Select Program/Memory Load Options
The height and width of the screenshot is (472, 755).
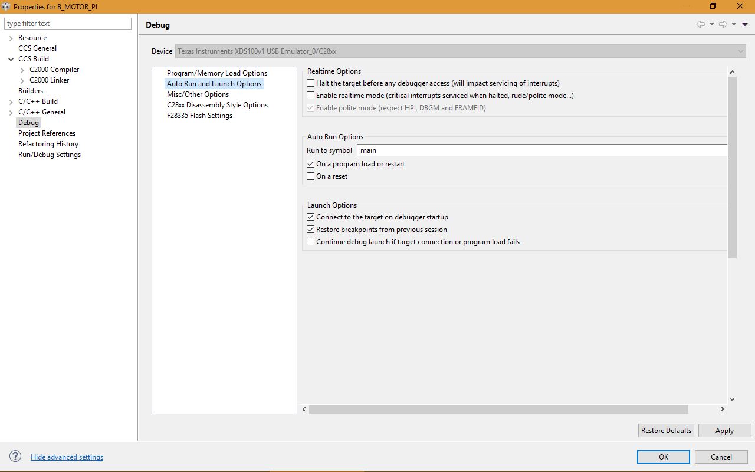(x=217, y=73)
